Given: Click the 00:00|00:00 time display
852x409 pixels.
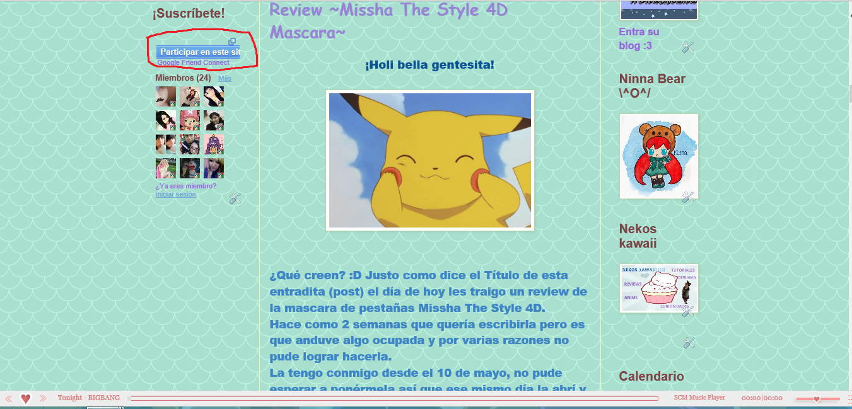Looking at the screenshot, I should click(x=762, y=398).
